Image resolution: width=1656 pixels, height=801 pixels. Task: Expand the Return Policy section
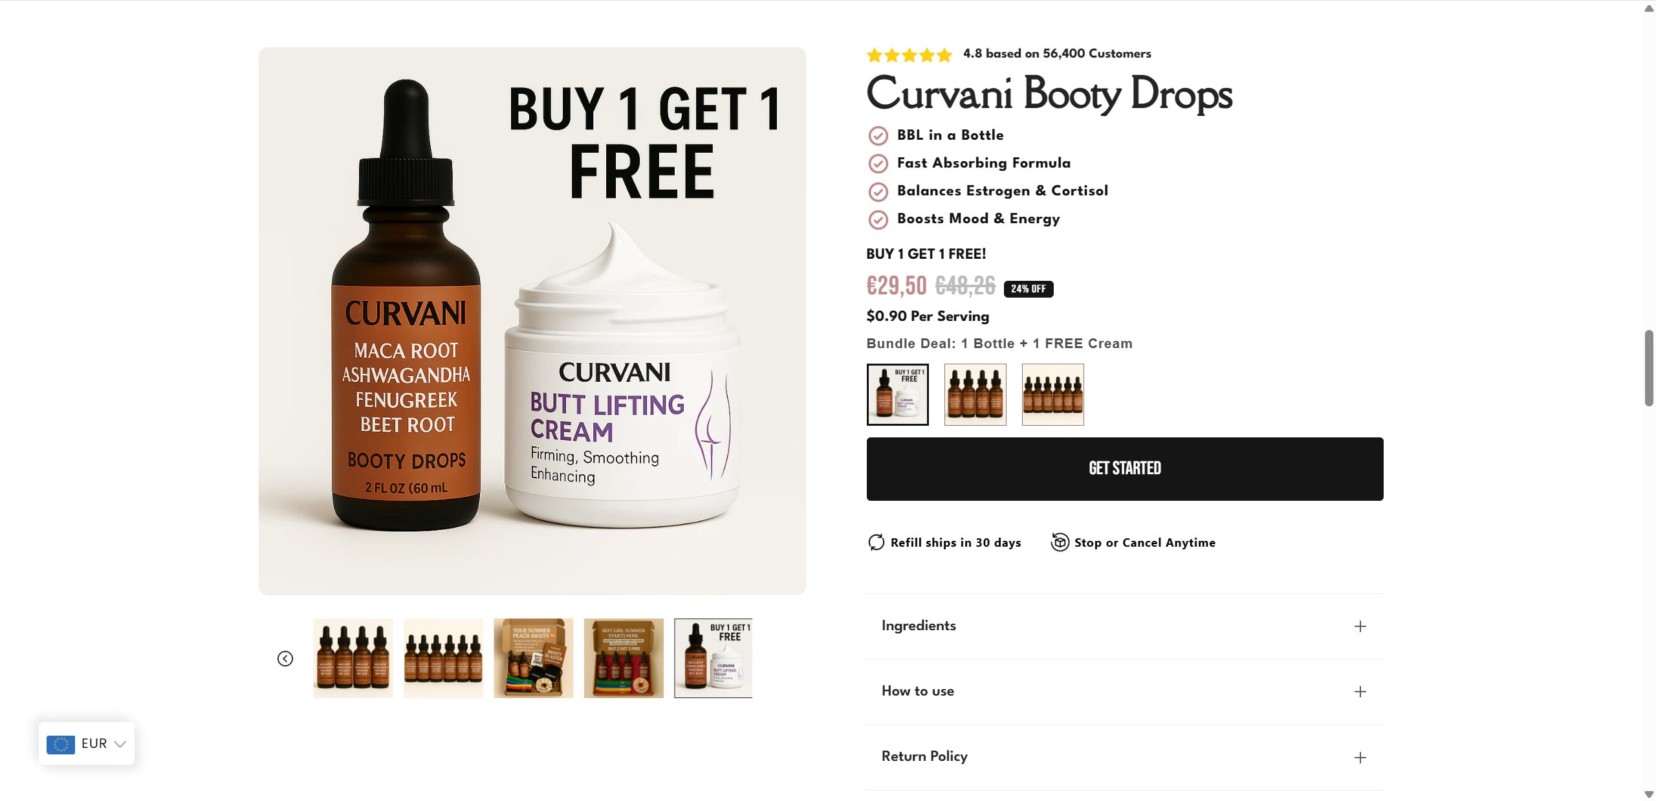click(1124, 758)
